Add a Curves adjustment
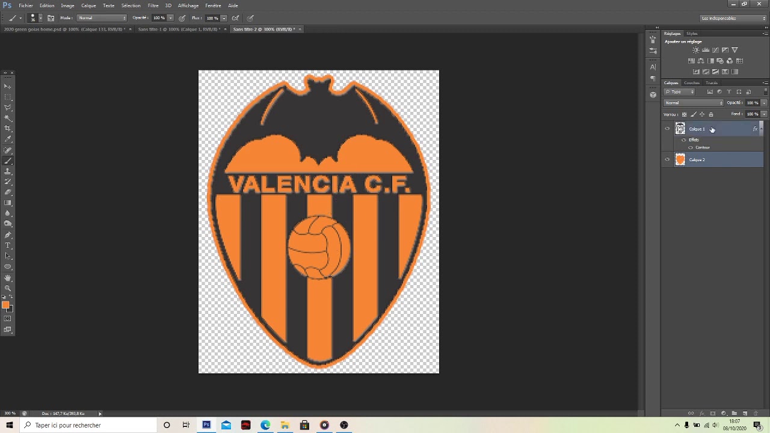Viewport: 770px width, 433px height. (x=715, y=50)
